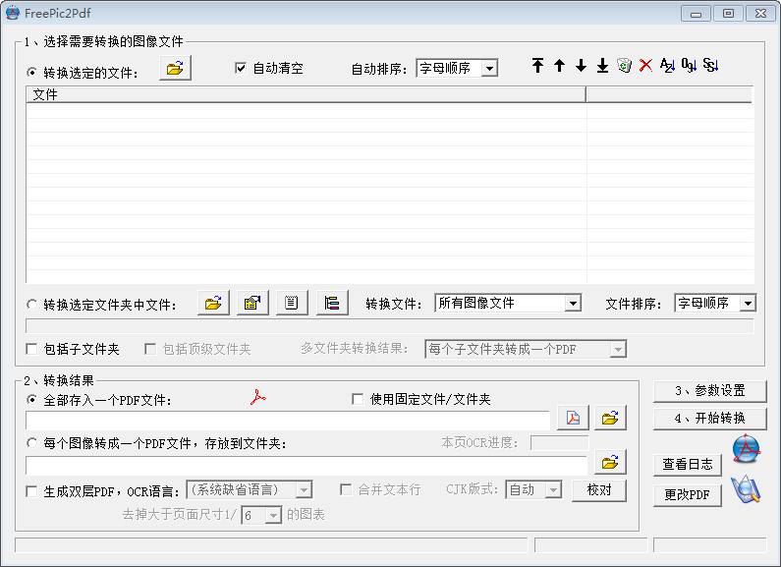Screen dimensions: 781x567
Task: Enable 包括子文件夹 checkbox
Action: coord(32,349)
